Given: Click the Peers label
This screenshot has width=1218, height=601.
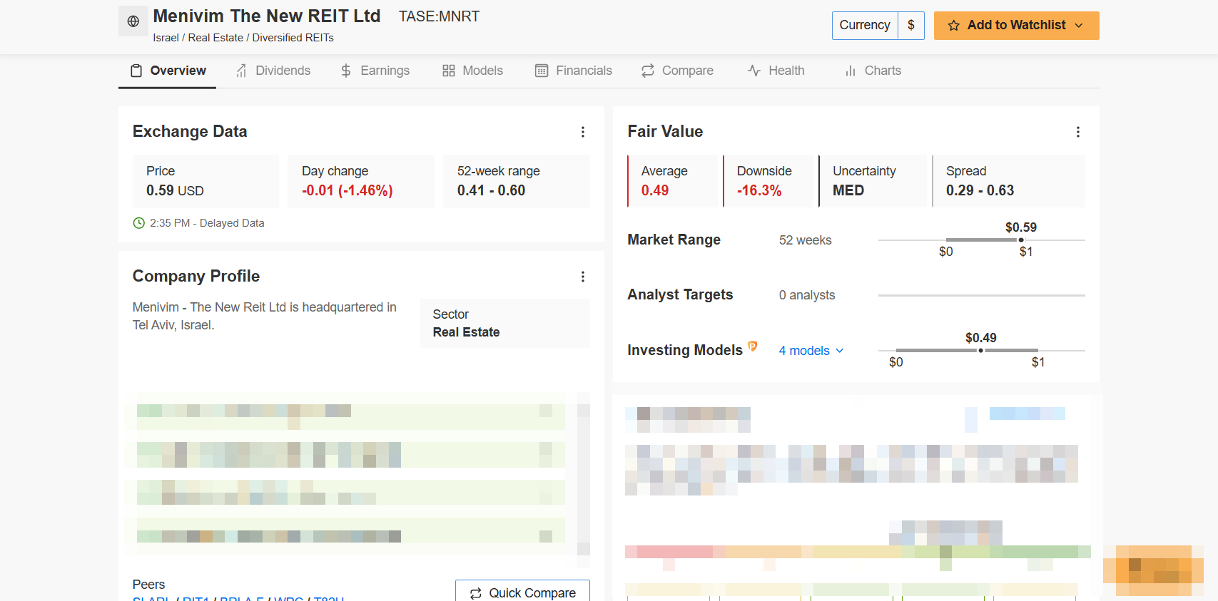Looking at the screenshot, I should coord(148,585).
